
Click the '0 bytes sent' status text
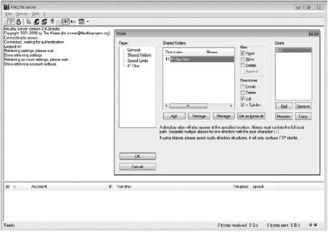click(277, 225)
